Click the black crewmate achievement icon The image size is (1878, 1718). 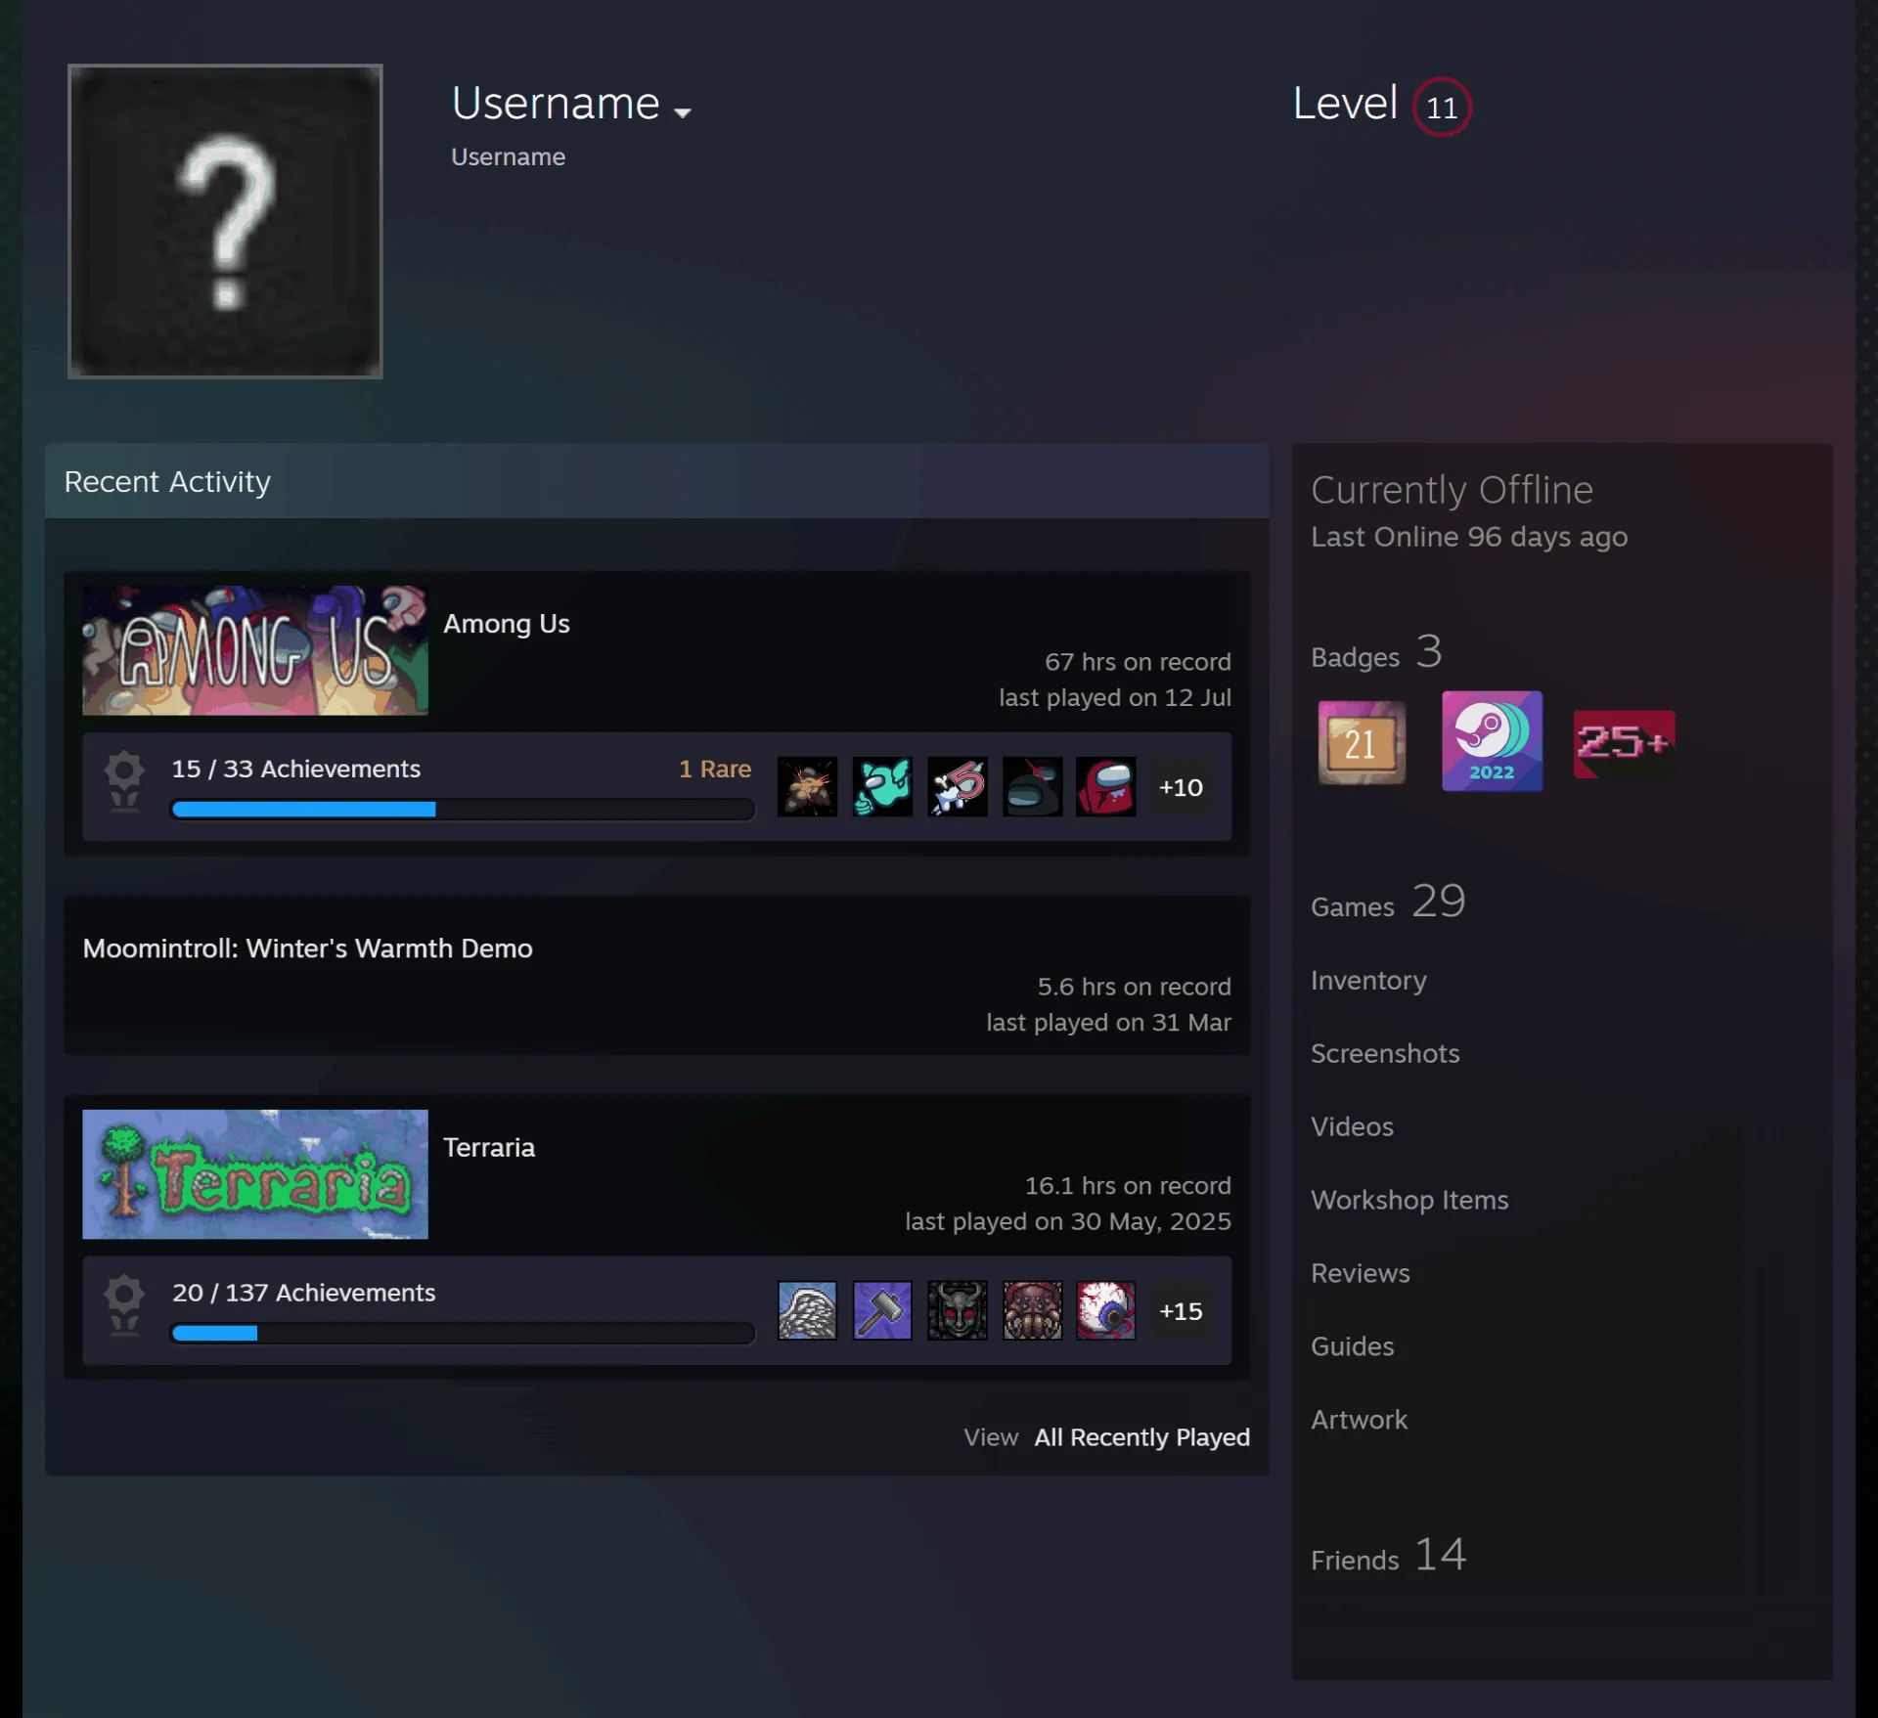pos(1032,786)
